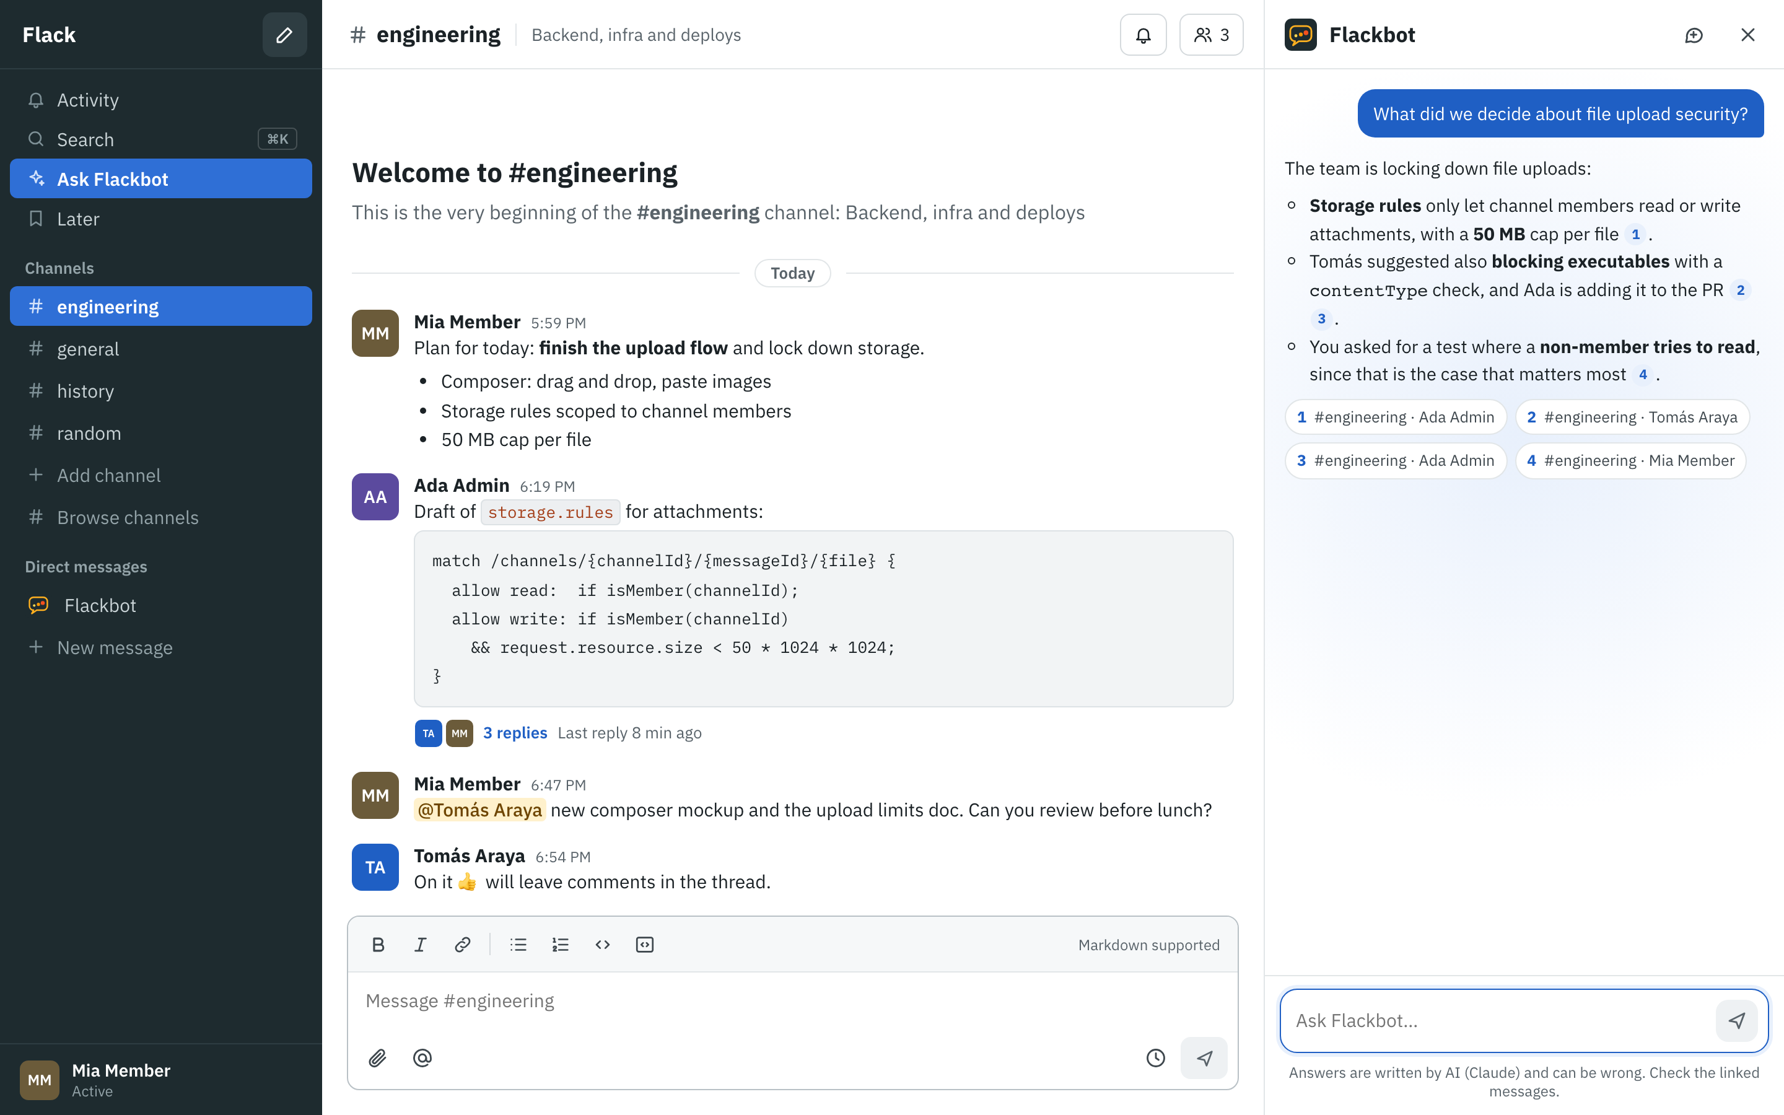Click the @Tomás Araya mention
Screen dimensions: 1784x1115
point(480,810)
